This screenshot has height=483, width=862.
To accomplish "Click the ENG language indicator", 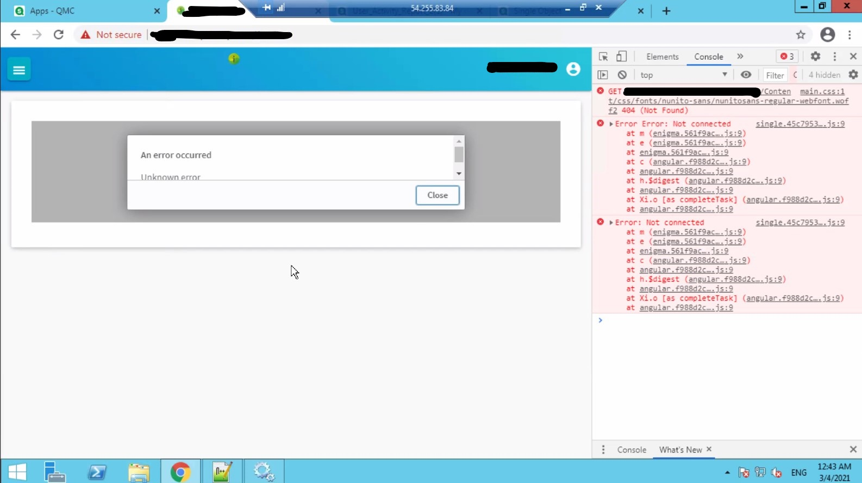I will (x=799, y=472).
